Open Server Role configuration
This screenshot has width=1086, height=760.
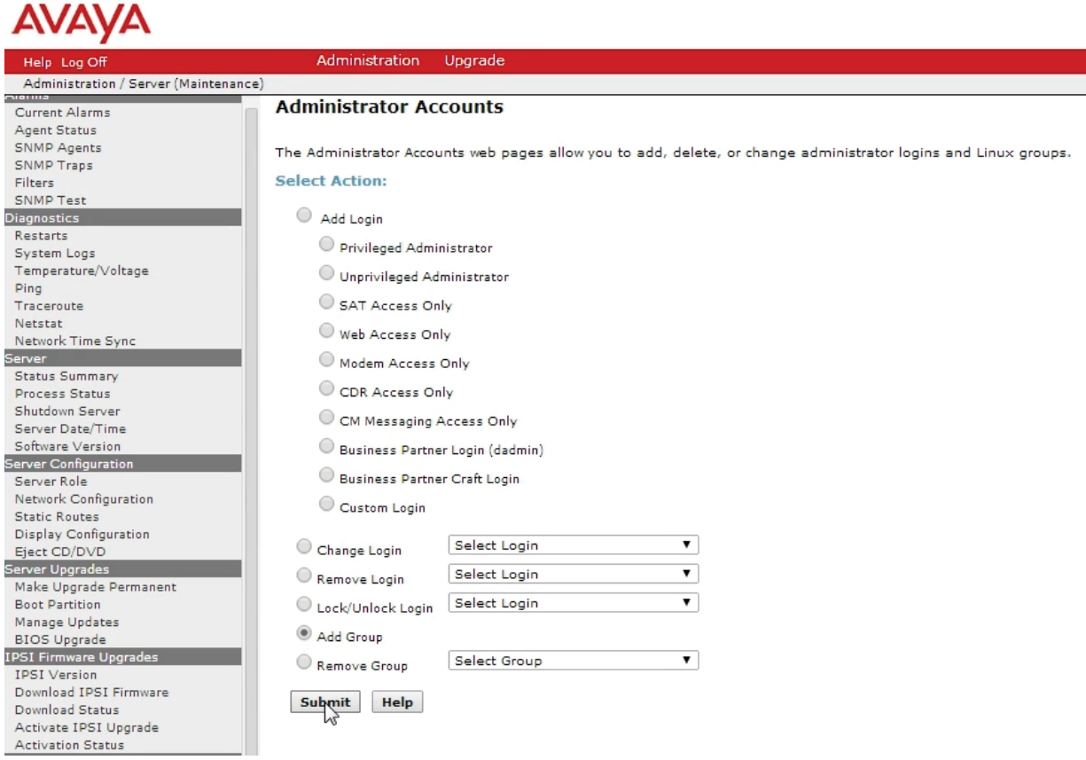point(51,482)
